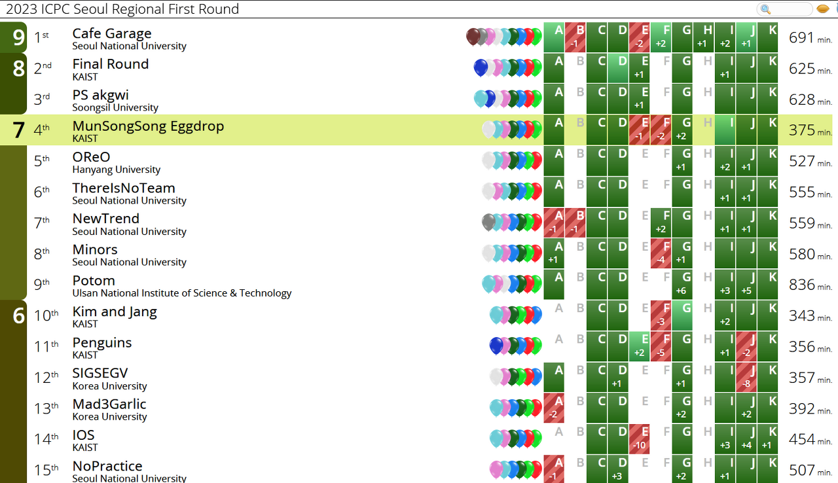Click the cyan balloon in Kim and Jang row
This screenshot has height=483, width=838.
[496, 315]
